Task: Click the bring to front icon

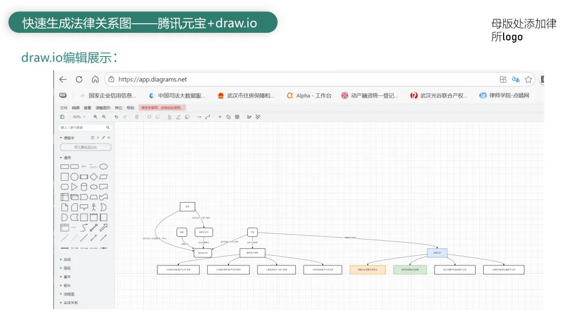Action: 149,117
